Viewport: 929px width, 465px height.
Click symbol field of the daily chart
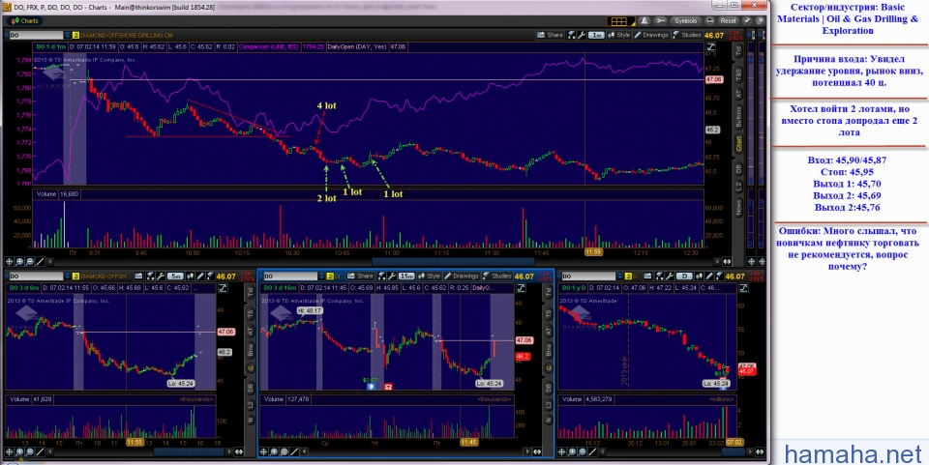[x=588, y=276]
